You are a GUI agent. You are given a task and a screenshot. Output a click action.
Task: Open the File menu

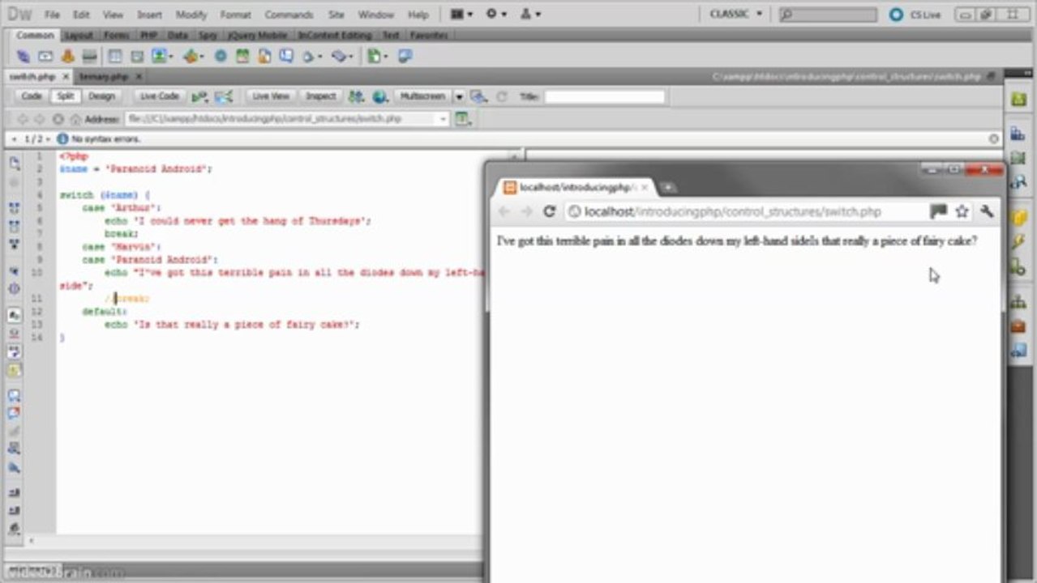click(52, 15)
